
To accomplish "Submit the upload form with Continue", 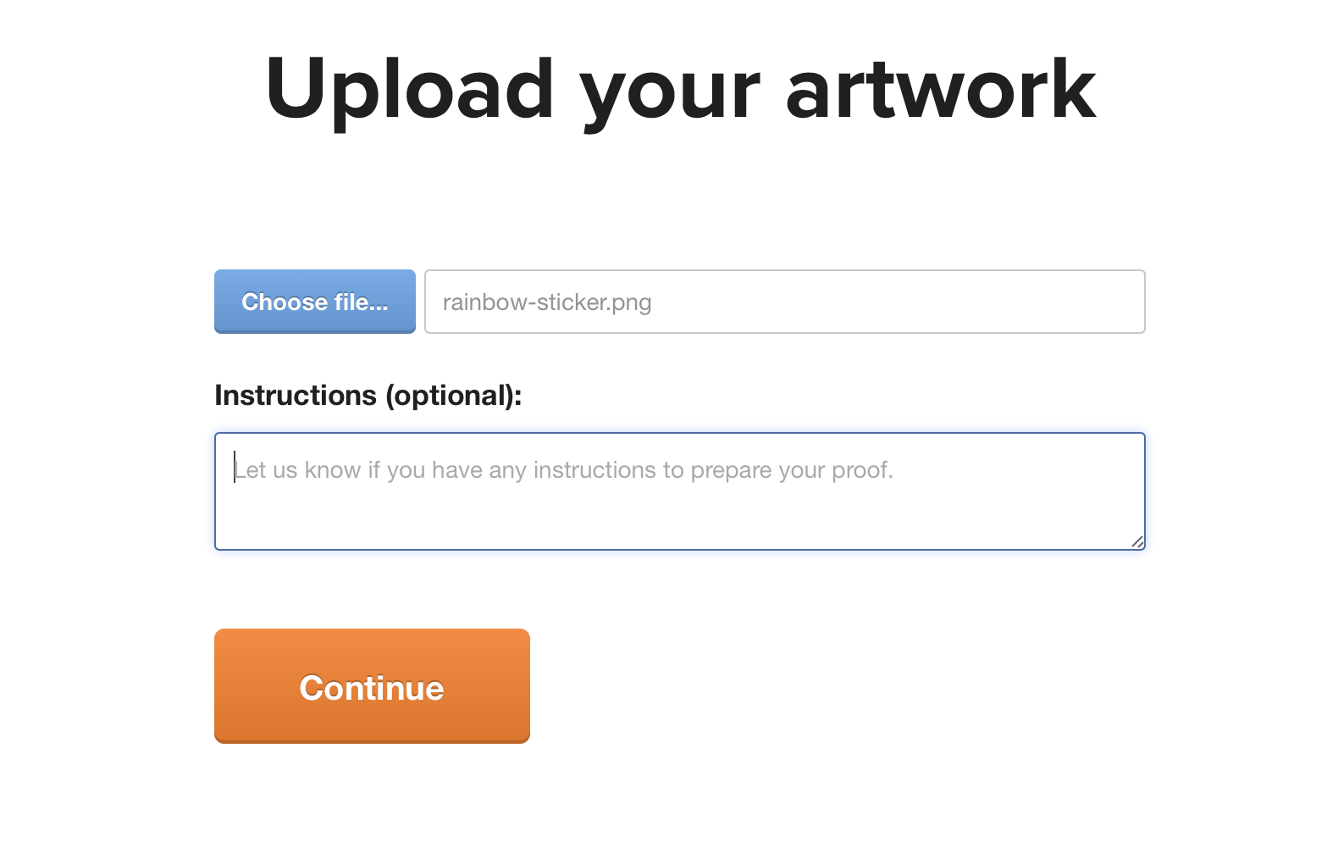I will pyautogui.click(x=372, y=686).
